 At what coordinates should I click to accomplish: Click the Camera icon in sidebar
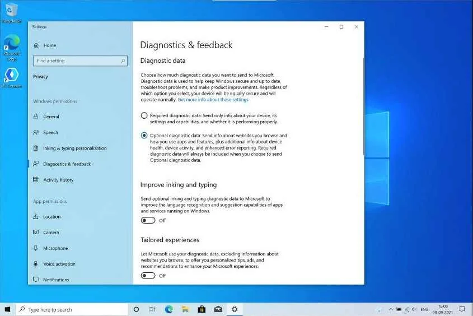coord(36,232)
